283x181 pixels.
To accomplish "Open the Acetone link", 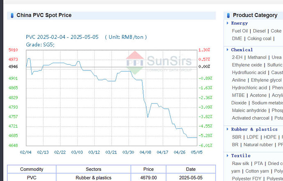I will [x=258, y=95].
